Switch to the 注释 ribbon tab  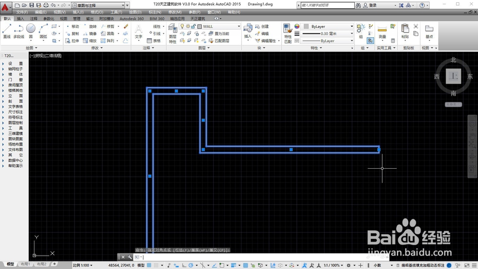pos(33,19)
